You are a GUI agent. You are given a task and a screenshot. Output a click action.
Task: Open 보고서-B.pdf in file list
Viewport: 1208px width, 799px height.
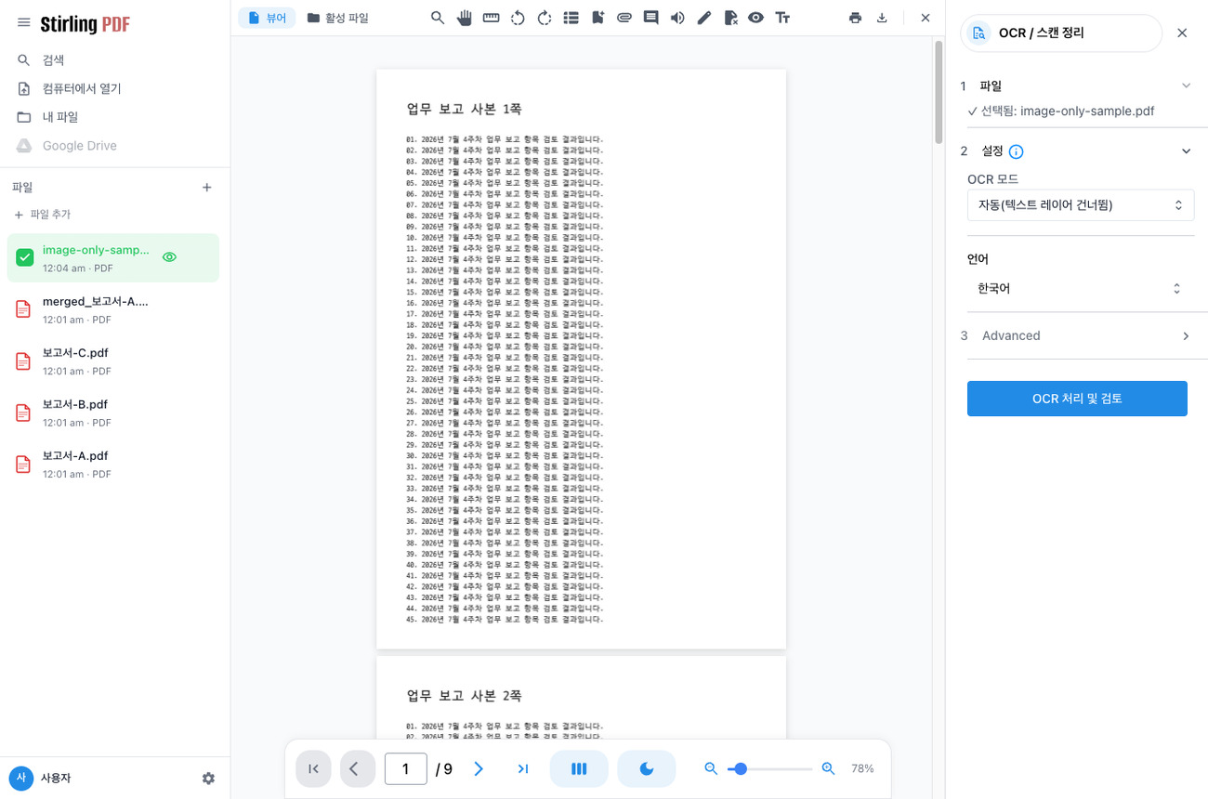point(113,413)
